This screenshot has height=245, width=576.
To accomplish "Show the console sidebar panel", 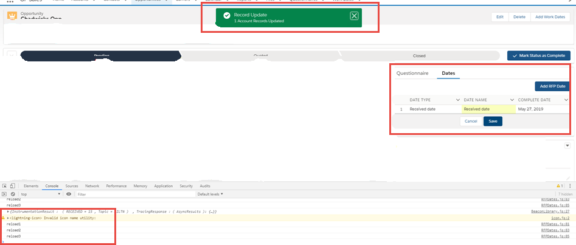I will [4, 194].
